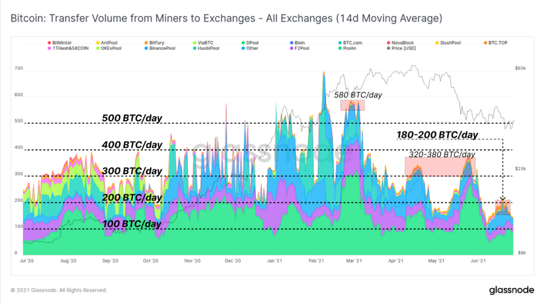Select the Bixin legend marker

tap(292, 43)
